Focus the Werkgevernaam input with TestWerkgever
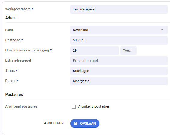 [x=119, y=9]
